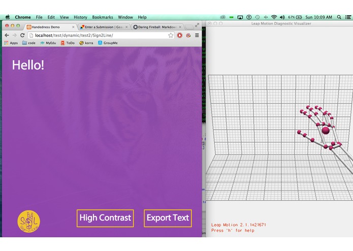The width and height of the screenshot is (353, 251).
Task: Click the "Press 'h' for help" text
Action: [233, 230]
